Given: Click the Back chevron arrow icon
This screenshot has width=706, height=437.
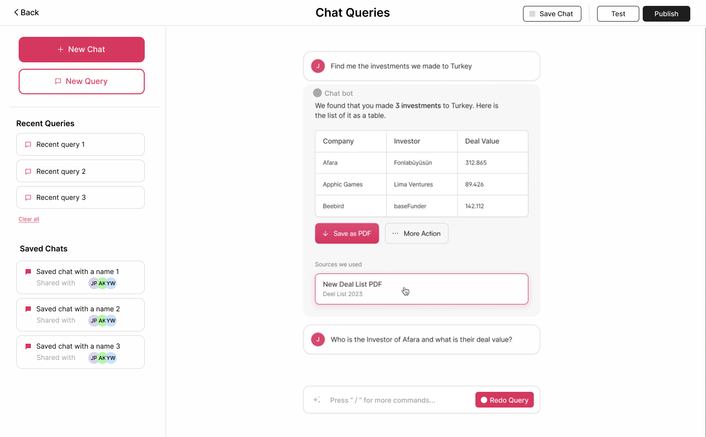Looking at the screenshot, I should tap(16, 12).
